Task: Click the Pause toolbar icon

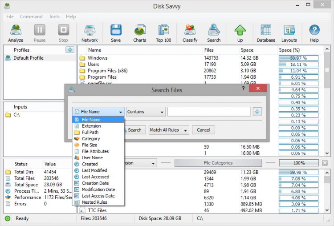Action: 40,33
